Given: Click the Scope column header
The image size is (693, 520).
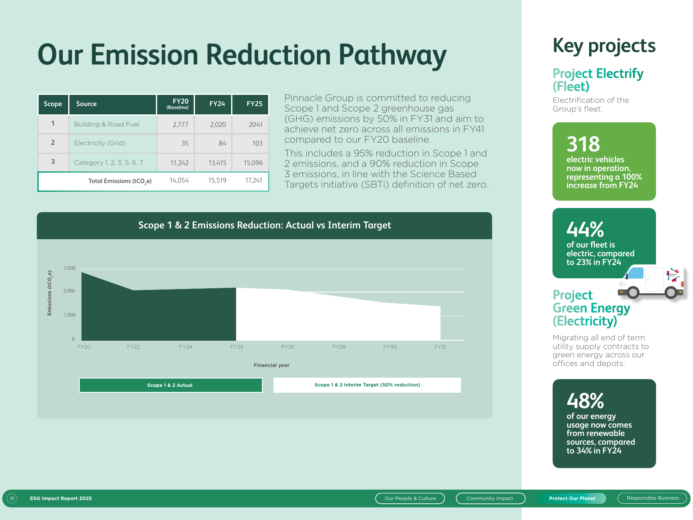Looking at the screenshot, I should point(53,104).
